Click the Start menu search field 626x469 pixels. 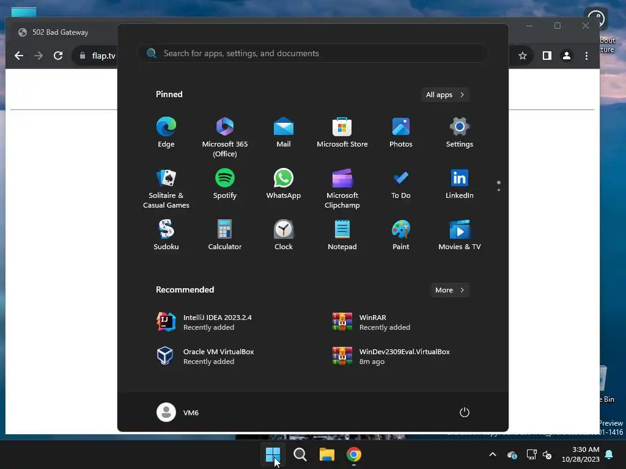312,54
